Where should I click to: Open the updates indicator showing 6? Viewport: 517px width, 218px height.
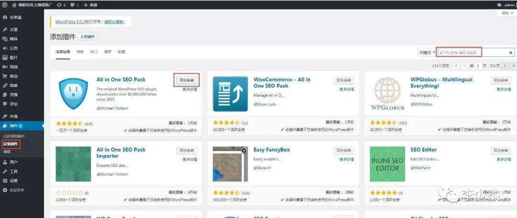pos(61,5)
